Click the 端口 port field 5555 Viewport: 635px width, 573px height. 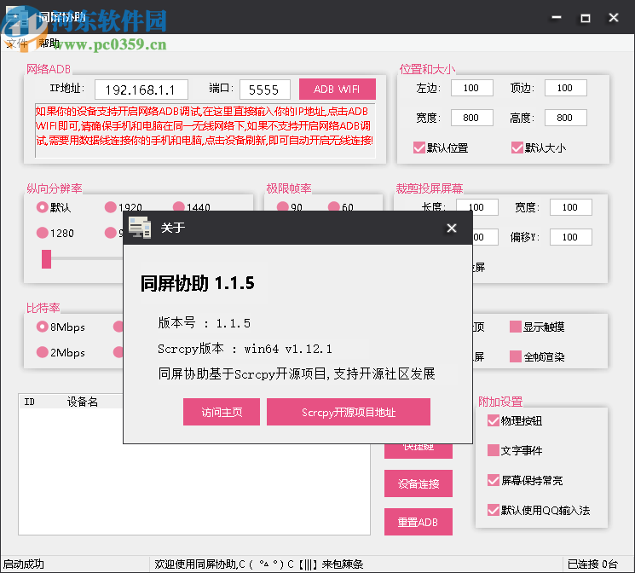click(x=265, y=90)
